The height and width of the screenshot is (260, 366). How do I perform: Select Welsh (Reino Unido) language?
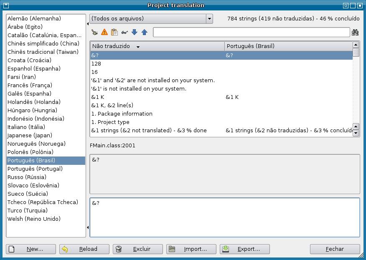[x=46, y=219]
